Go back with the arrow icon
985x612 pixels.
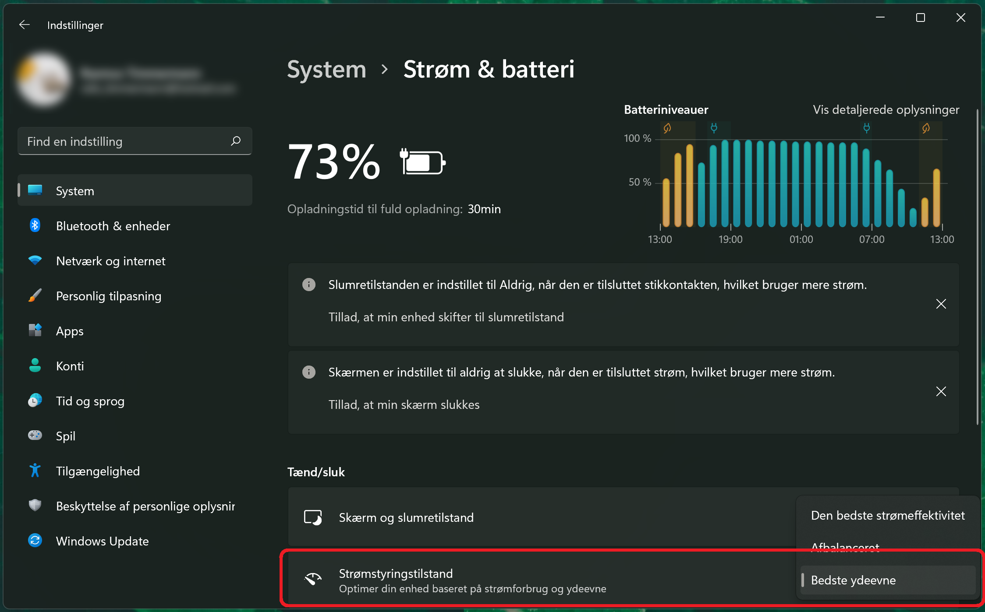point(25,25)
